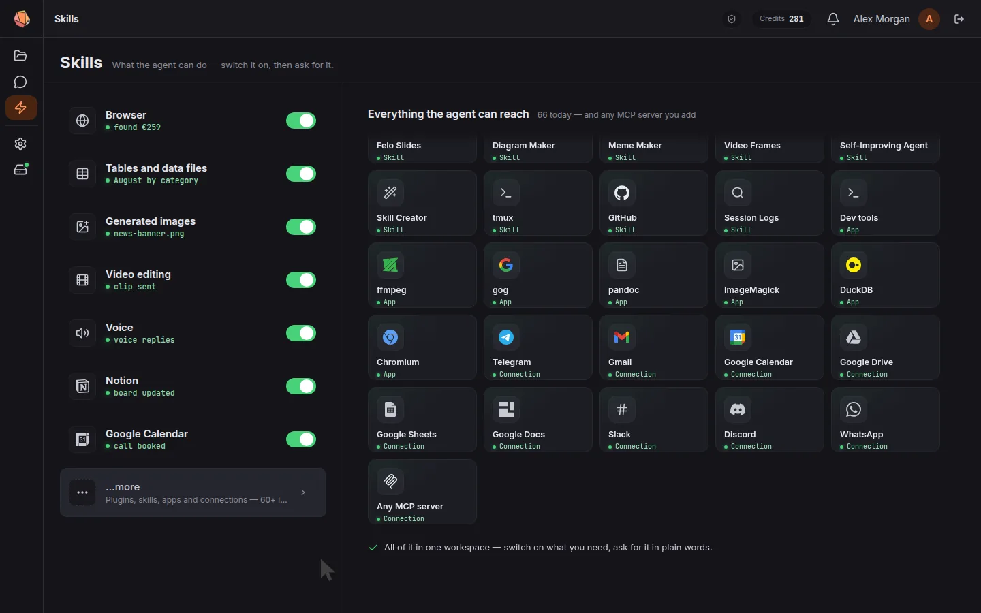
Task: Disable the Video editing skill
Action: 301,280
